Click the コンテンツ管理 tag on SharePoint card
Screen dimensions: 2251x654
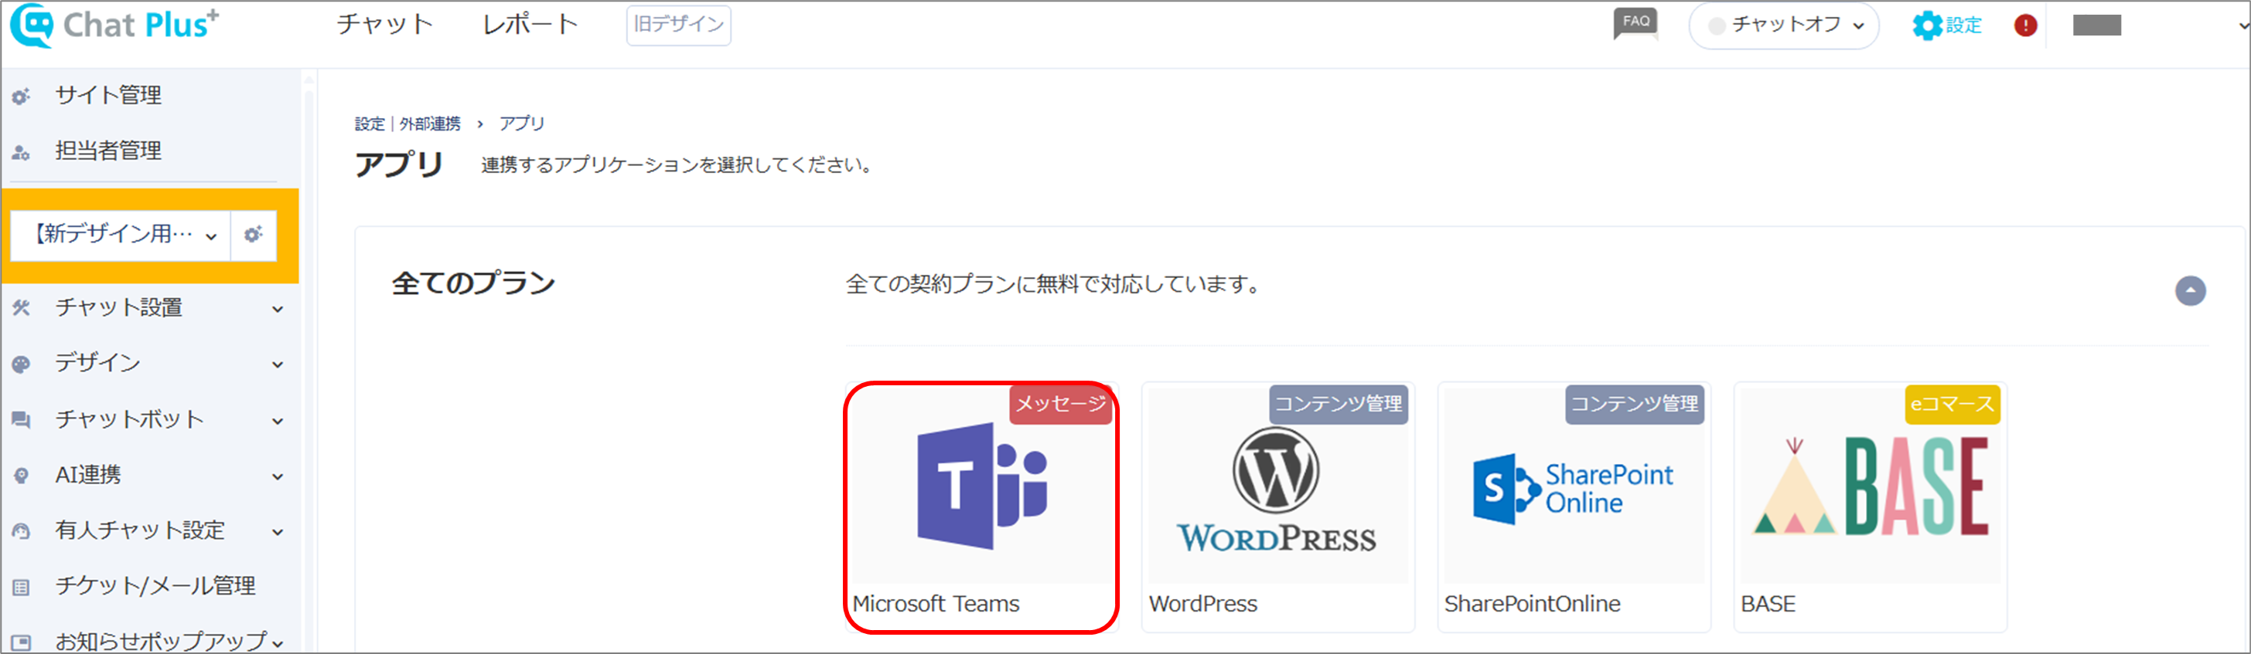tap(1634, 405)
